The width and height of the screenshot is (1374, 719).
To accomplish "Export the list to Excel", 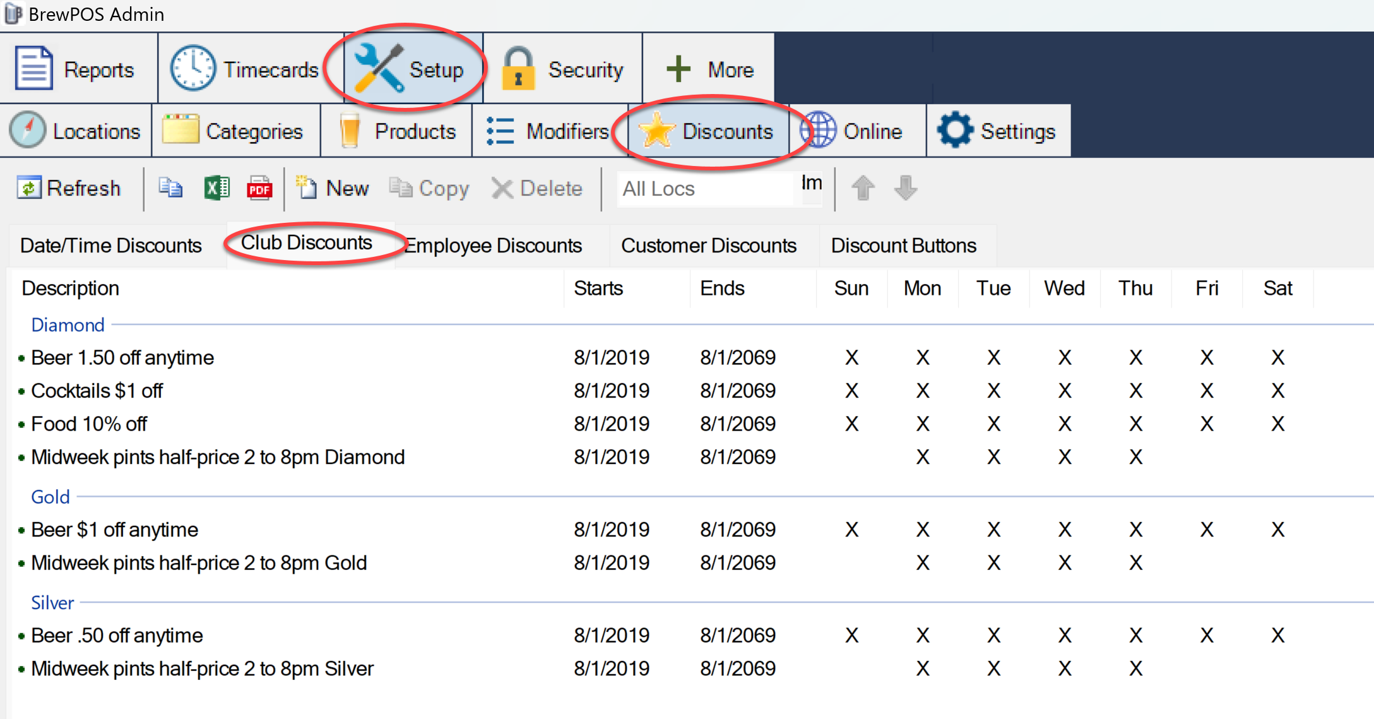I will (216, 188).
